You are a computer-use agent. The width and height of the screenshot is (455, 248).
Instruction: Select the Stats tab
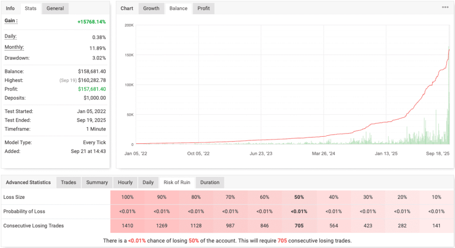(31, 8)
